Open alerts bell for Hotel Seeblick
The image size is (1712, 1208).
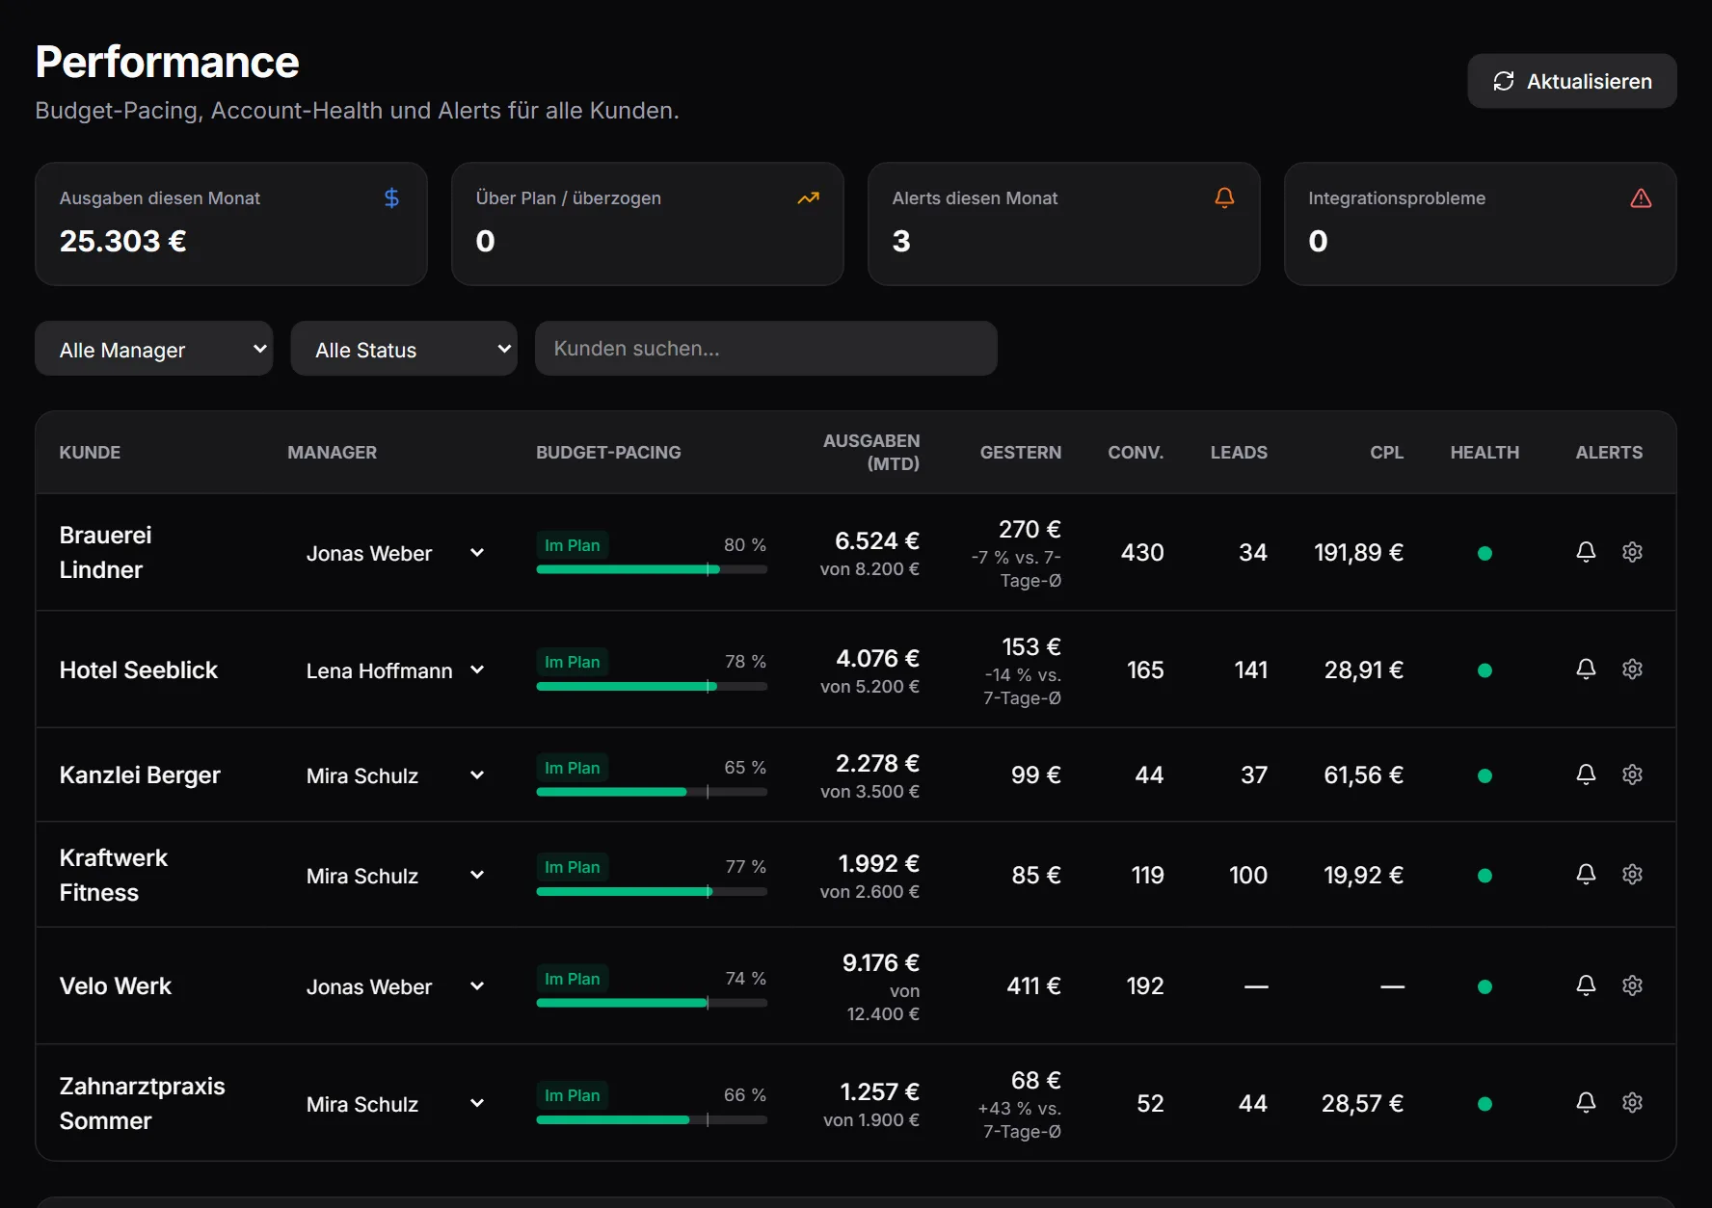1586,669
